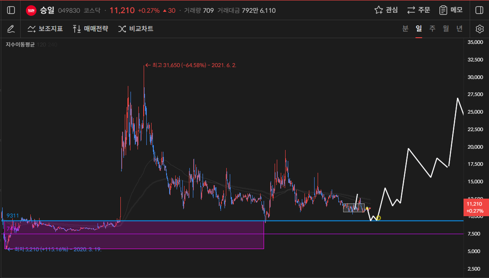
Task: Open the 메모 memo button
Action: (x=451, y=10)
